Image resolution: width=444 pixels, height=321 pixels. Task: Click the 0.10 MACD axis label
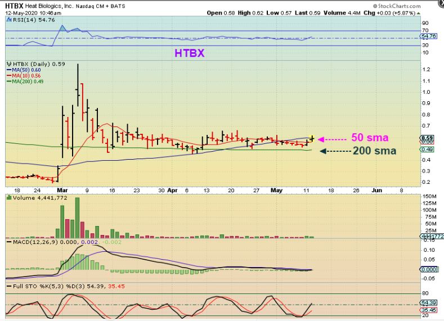[x=429, y=250]
